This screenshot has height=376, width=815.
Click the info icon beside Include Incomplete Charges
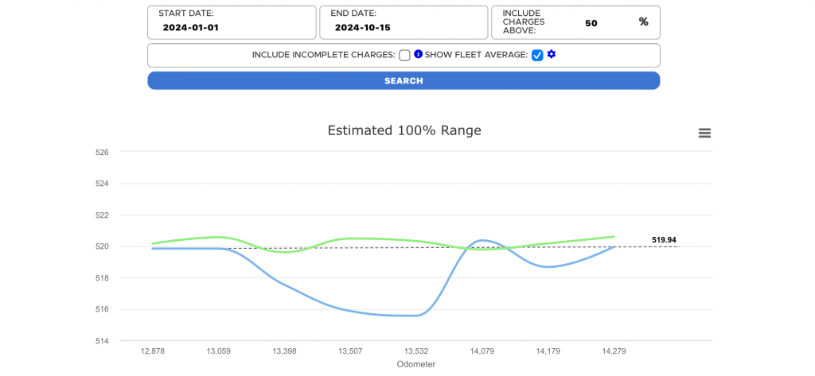point(419,54)
